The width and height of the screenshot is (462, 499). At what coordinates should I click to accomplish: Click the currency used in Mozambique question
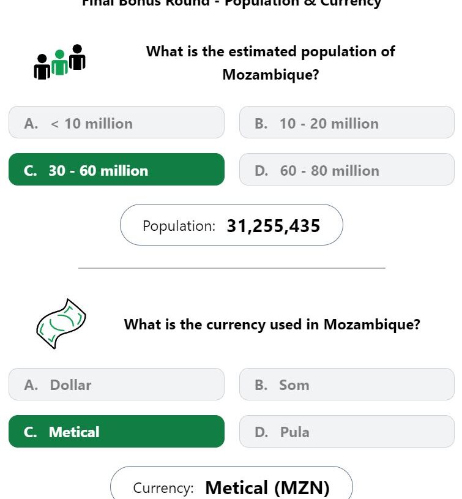pyautogui.click(x=272, y=325)
